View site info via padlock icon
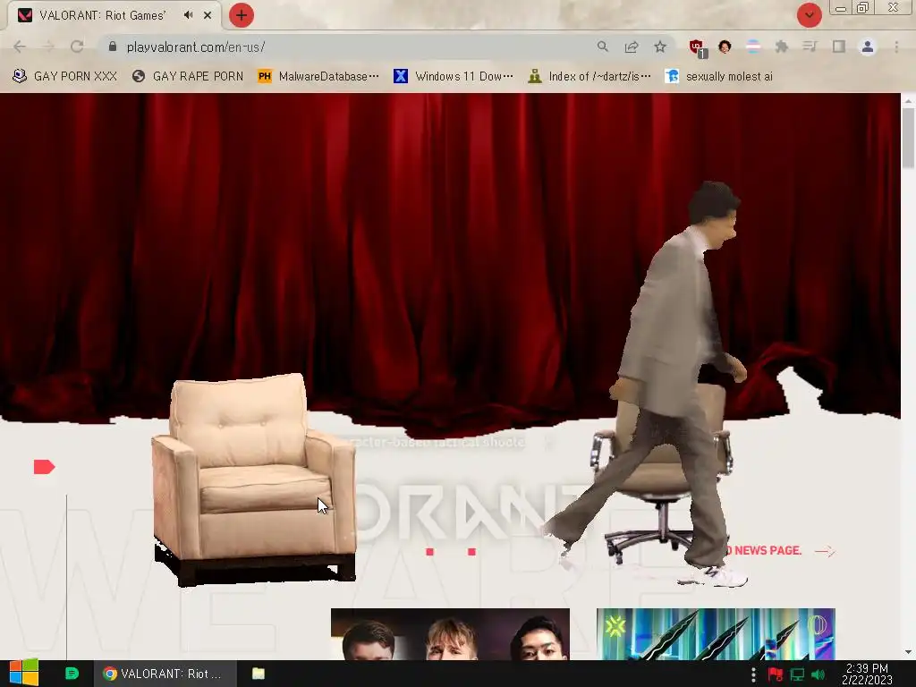The width and height of the screenshot is (916, 687). [113, 47]
